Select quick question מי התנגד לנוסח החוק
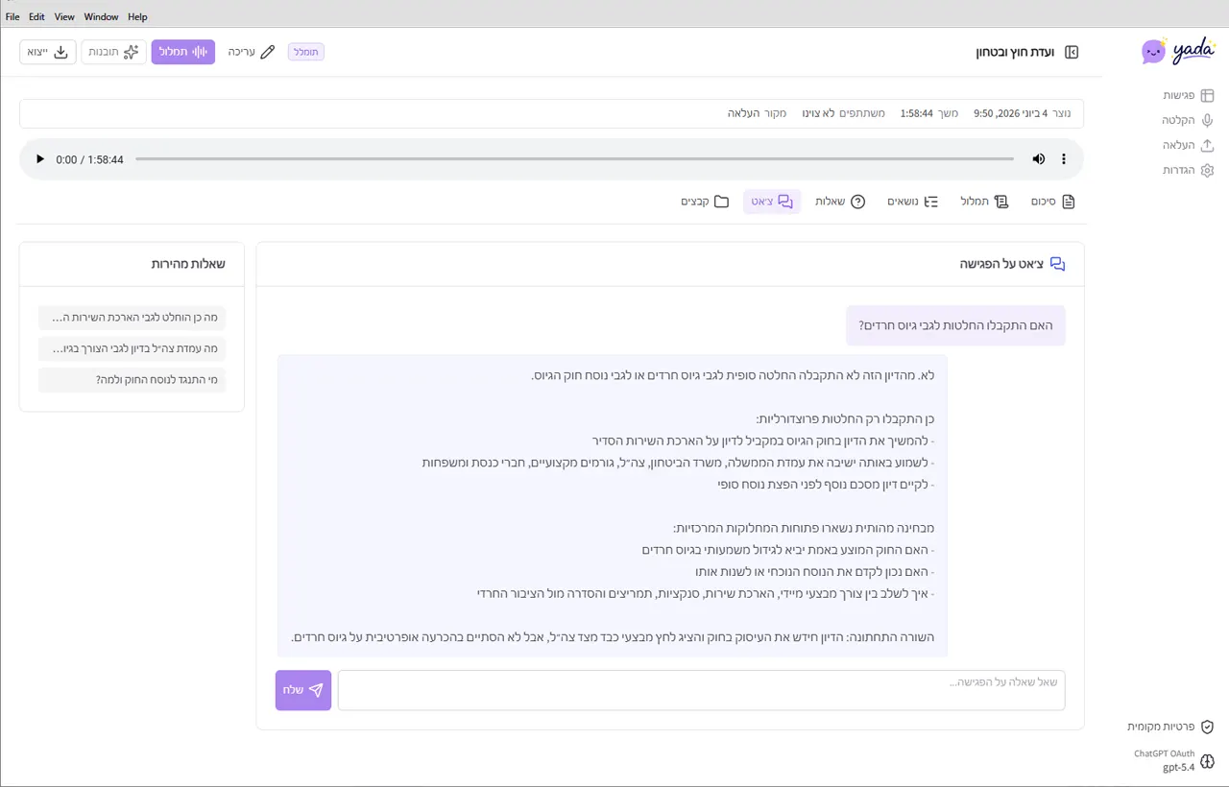The height and width of the screenshot is (787, 1229). [x=133, y=379]
